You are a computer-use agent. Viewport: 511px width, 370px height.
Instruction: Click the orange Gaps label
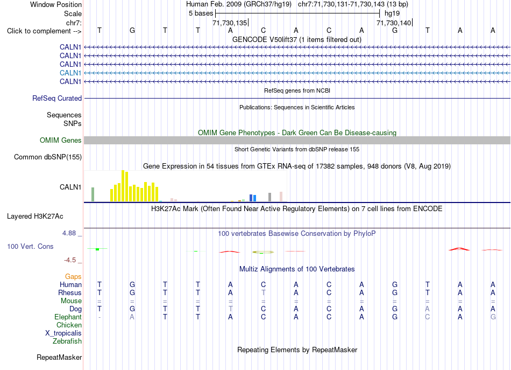click(73, 277)
